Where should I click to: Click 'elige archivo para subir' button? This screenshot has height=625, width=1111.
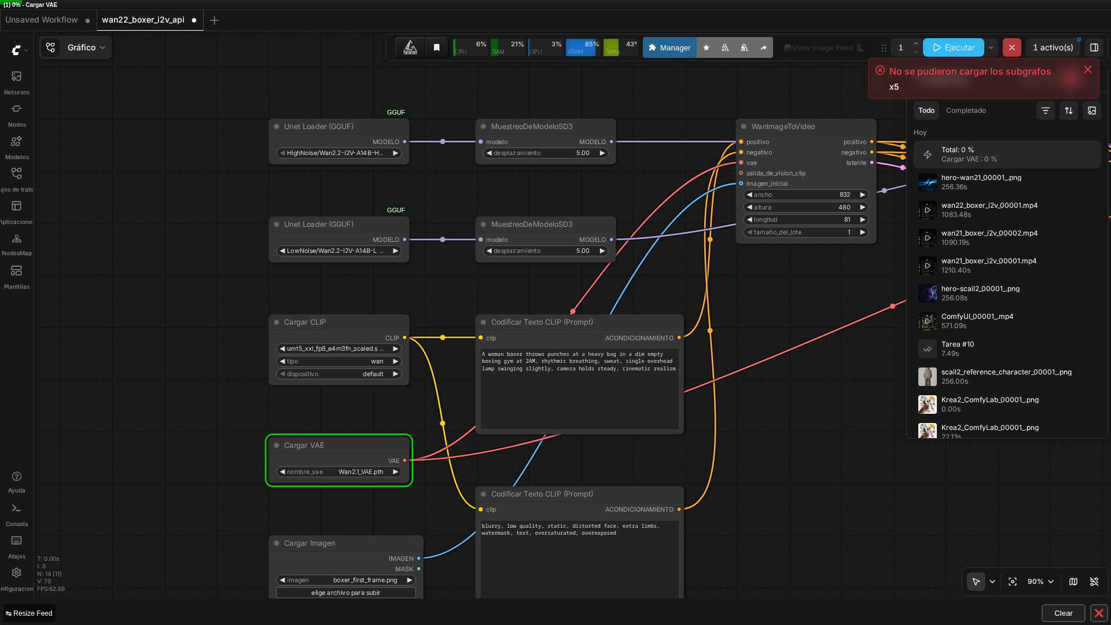[x=345, y=593]
